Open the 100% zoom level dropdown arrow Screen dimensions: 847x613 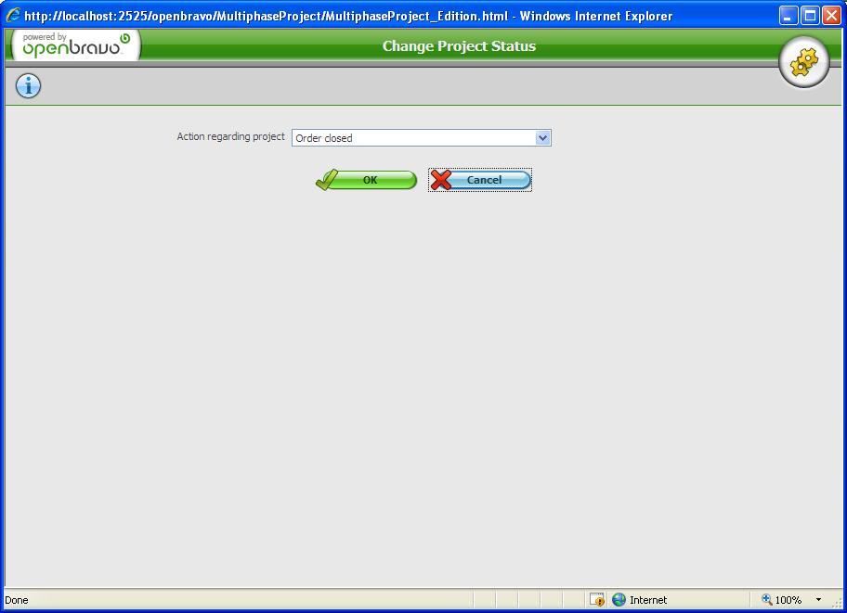click(x=818, y=599)
